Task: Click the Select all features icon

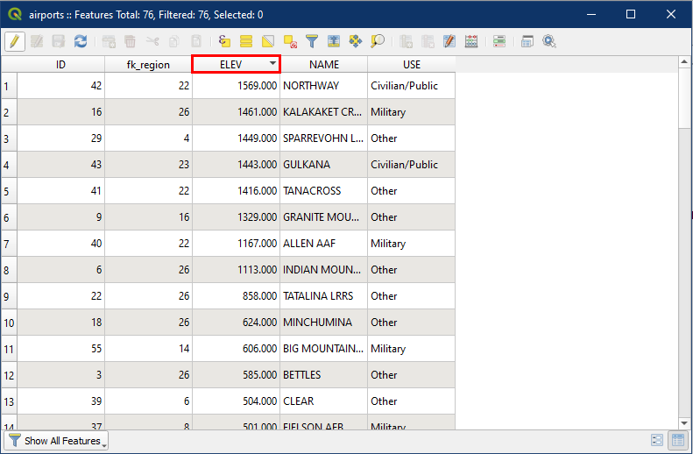Action: pos(246,41)
